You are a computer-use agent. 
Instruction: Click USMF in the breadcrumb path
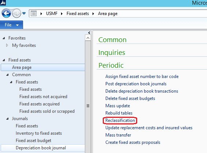pyautogui.click(x=52, y=14)
